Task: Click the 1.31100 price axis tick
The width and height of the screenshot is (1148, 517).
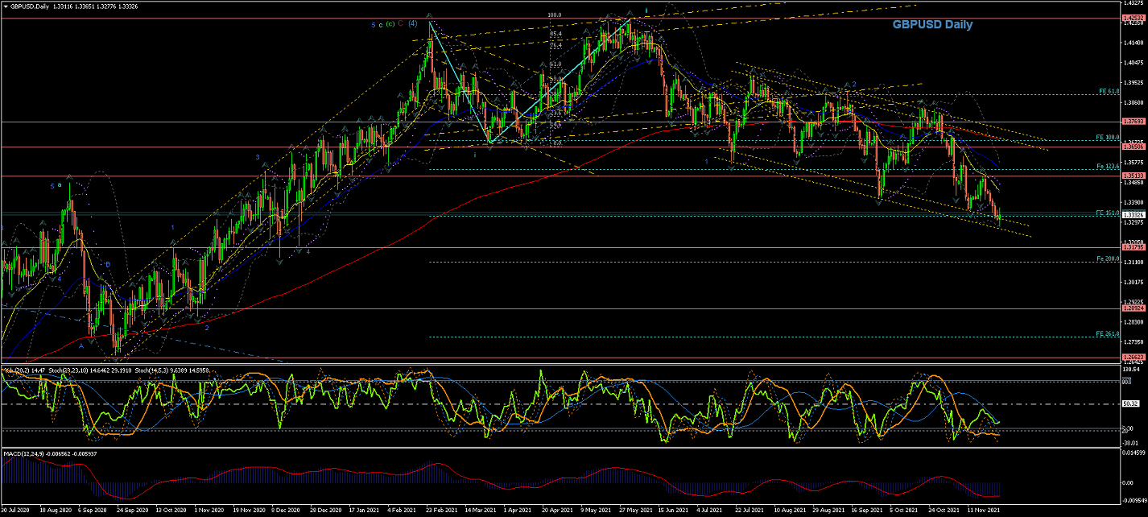Action: (1133, 263)
